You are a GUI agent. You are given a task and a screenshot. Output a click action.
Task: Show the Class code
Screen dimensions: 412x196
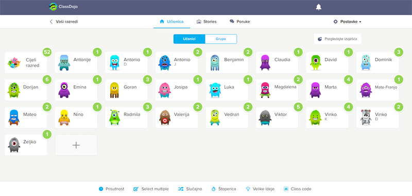pos(298,189)
